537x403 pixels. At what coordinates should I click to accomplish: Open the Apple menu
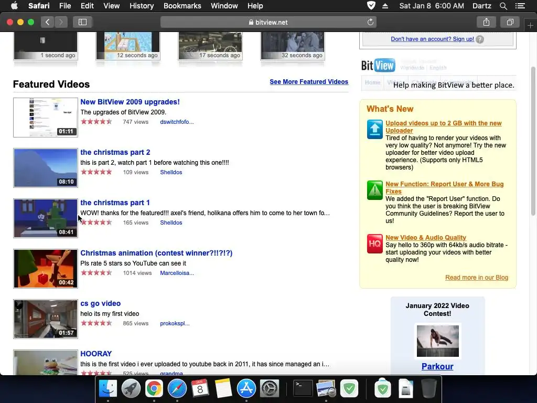pyautogui.click(x=14, y=6)
